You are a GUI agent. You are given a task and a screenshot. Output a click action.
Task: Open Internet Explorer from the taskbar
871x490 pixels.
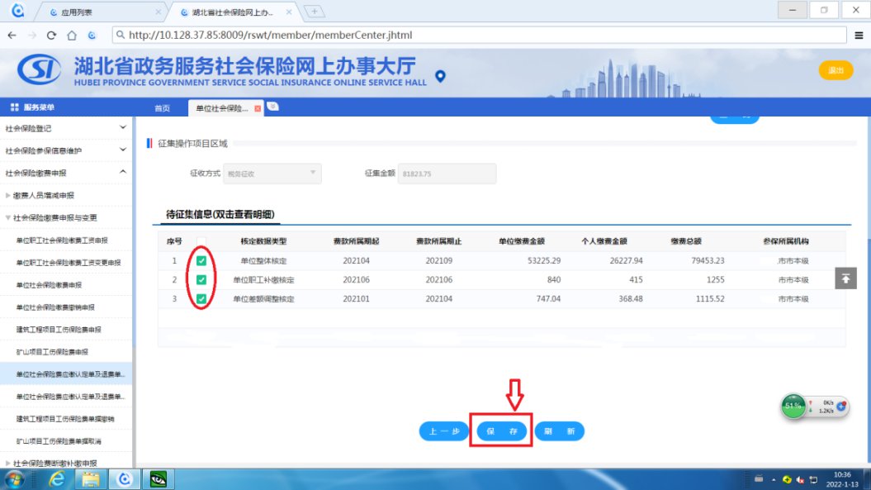click(57, 479)
